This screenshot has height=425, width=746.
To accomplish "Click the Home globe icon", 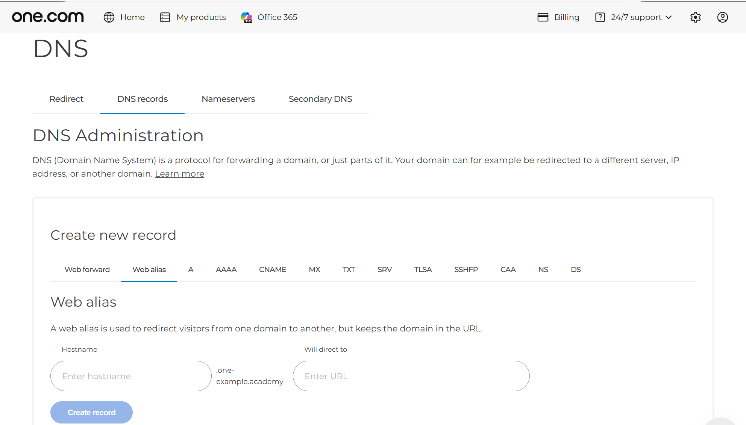I will click(x=109, y=17).
